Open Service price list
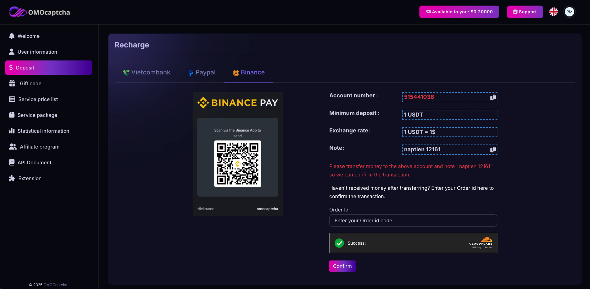590x289 pixels. (x=48, y=99)
